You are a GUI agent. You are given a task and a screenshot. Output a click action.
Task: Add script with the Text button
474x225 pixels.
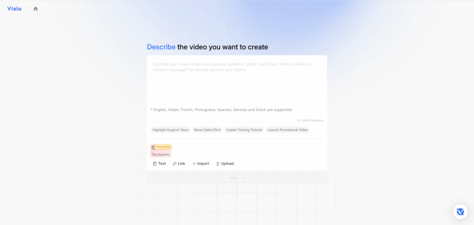(x=159, y=163)
